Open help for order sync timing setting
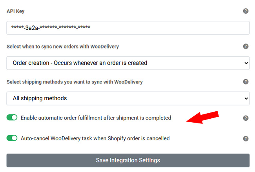 (246, 46)
